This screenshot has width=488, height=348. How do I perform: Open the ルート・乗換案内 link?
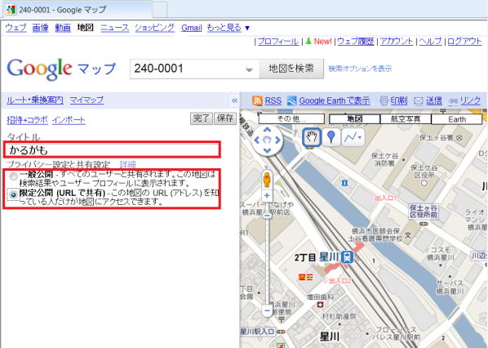35,100
